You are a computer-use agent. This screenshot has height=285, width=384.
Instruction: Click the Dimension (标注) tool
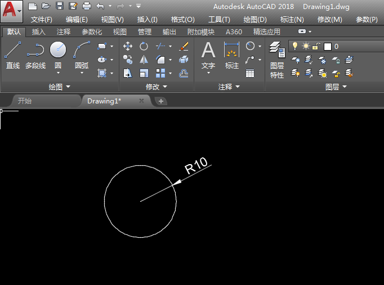[231, 55]
